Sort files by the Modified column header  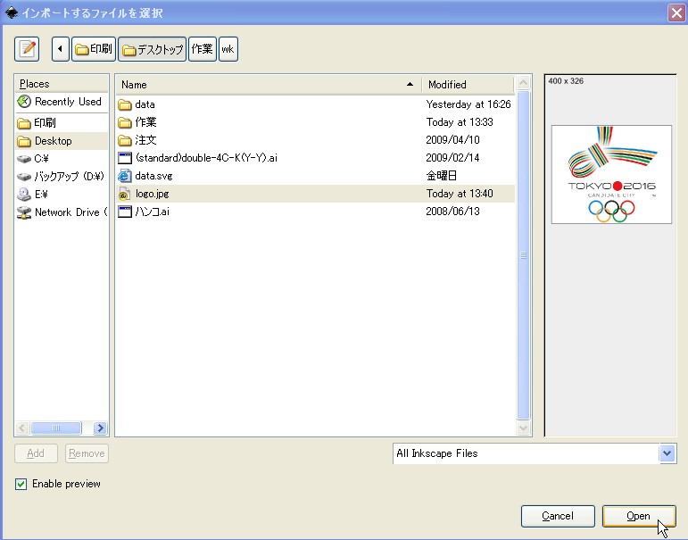468,85
